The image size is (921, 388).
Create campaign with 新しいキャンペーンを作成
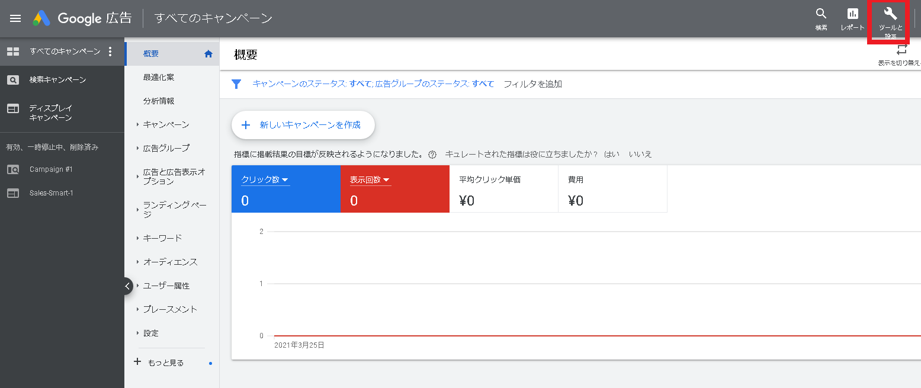click(x=303, y=125)
